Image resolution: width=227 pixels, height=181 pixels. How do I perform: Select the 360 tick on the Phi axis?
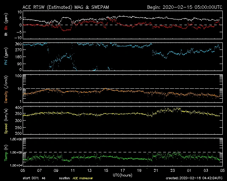(18, 44)
